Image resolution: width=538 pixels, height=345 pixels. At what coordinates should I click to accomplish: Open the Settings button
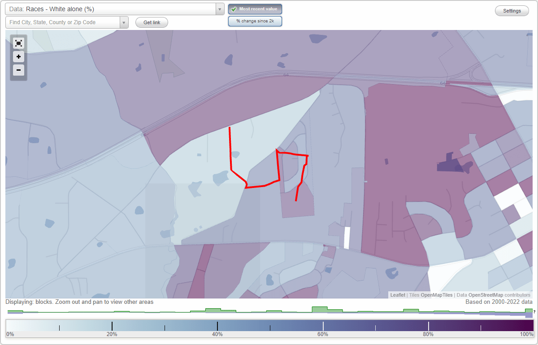click(512, 11)
